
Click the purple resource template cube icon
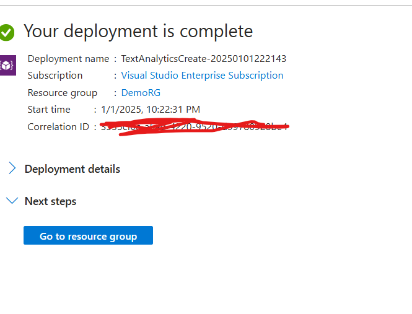coord(7,65)
